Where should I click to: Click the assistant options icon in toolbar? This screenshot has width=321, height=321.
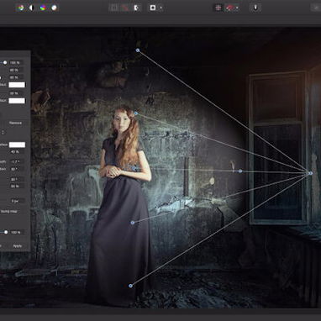coord(255,8)
